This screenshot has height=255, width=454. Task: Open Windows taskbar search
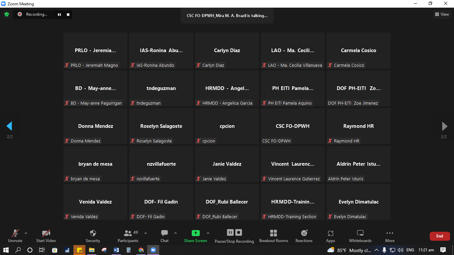pyautogui.click(x=18, y=250)
